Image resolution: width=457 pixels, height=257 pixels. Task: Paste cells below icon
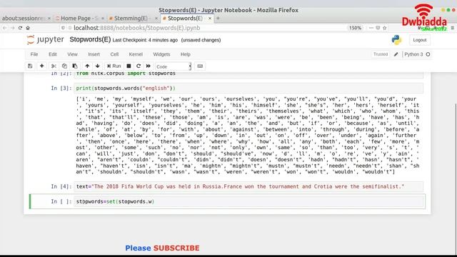pyautogui.click(x=75, y=66)
